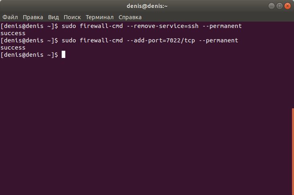The height and width of the screenshot is (195, 294).
Task: Open the Вид menu
Action: pos(53,17)
